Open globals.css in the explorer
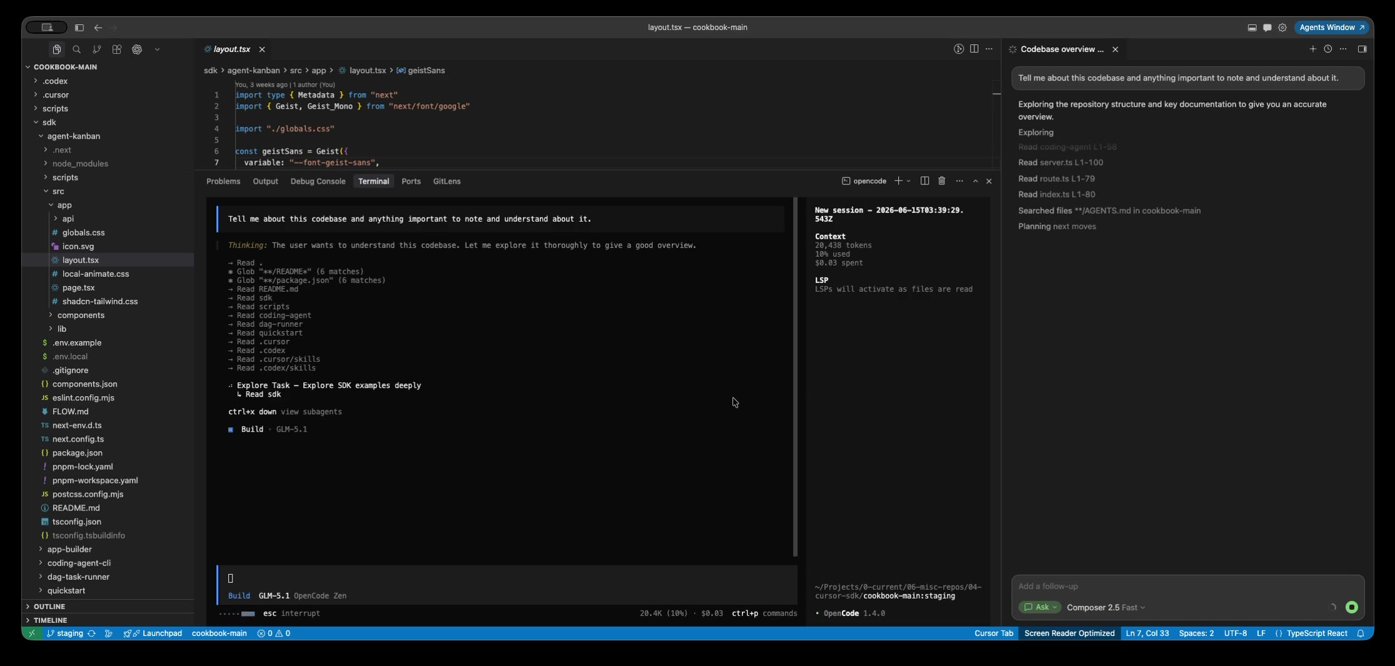Screen dimensions: 1395x666 [x=83, y=232]
